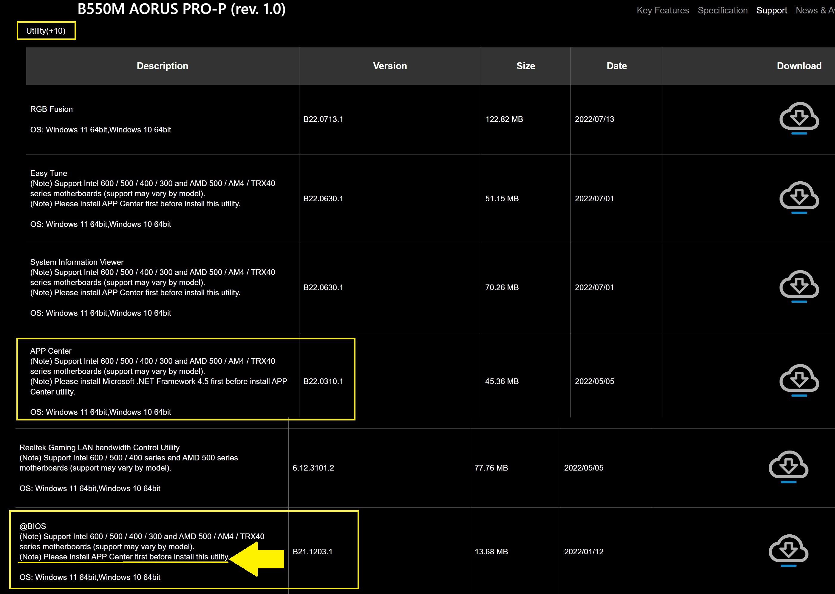Image resolution: width=835 pixels, height=594 pixels.
Task: Select @BIOS version B21.1203.1
Action: click(x=313, y=552)
